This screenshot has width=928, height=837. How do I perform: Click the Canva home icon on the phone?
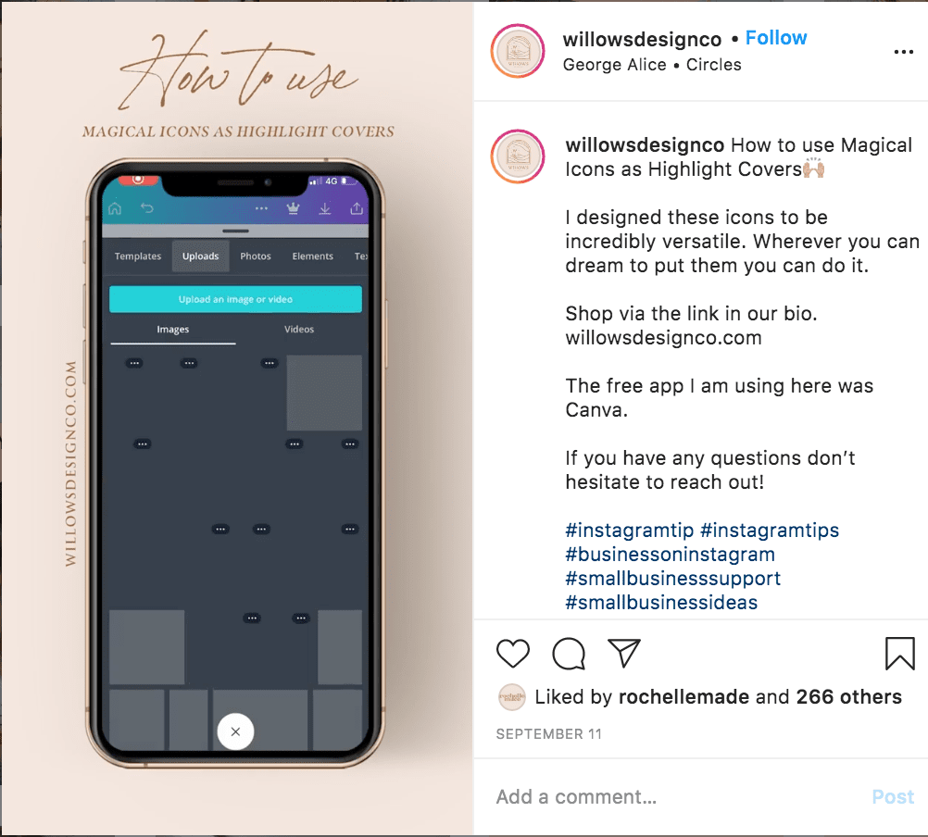point(115,208)
